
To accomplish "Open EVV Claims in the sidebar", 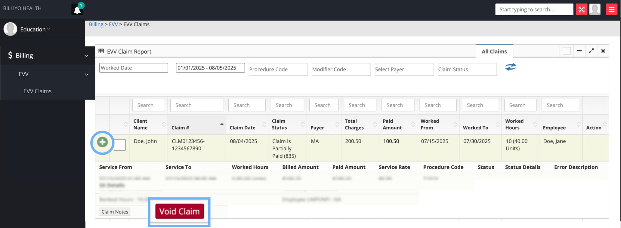I will 38,91.
